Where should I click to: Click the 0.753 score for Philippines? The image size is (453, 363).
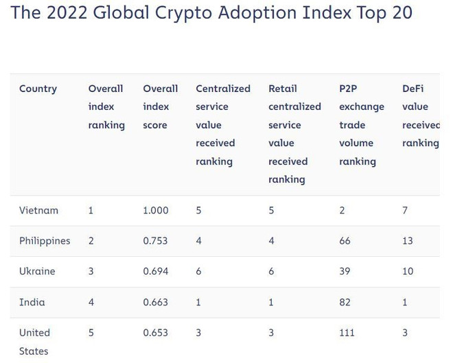point(155,241)
